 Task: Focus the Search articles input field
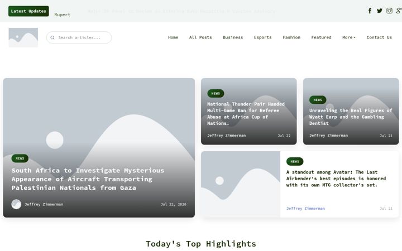pyautogui.click(x=79, y=37)
